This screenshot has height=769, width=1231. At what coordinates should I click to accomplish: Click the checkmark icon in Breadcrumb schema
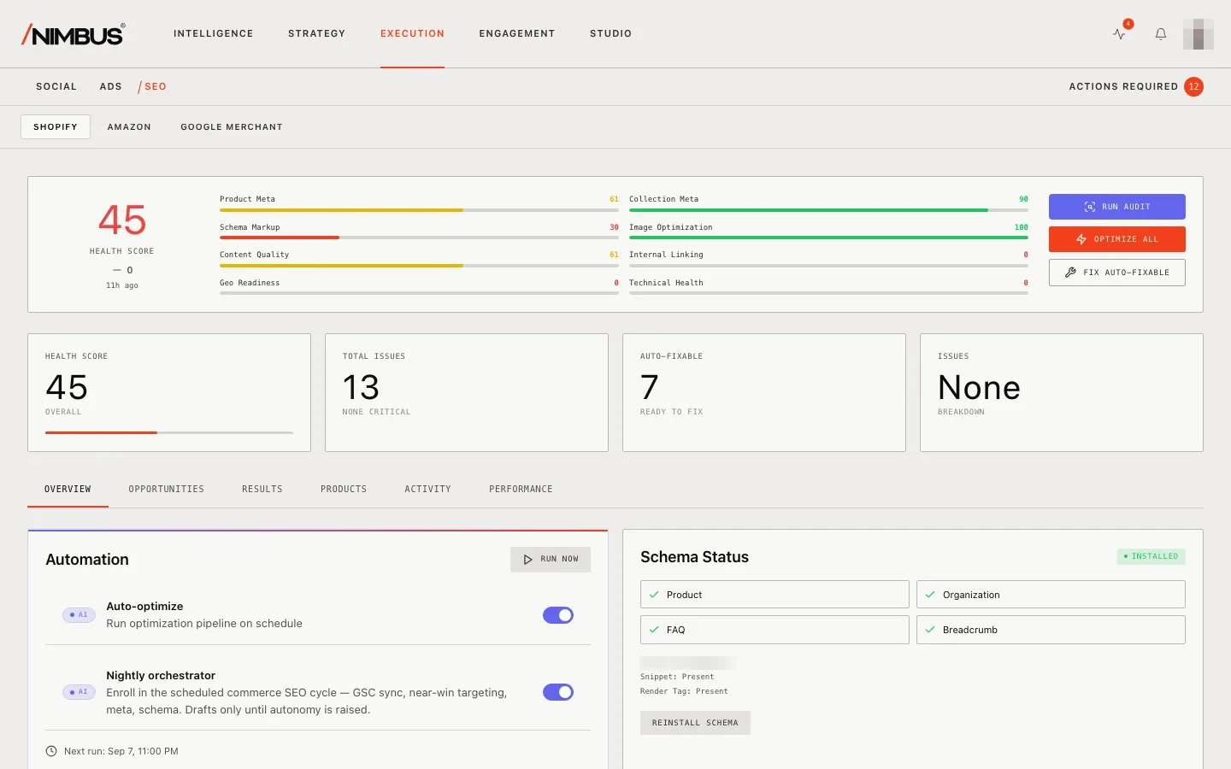(930, 630)
